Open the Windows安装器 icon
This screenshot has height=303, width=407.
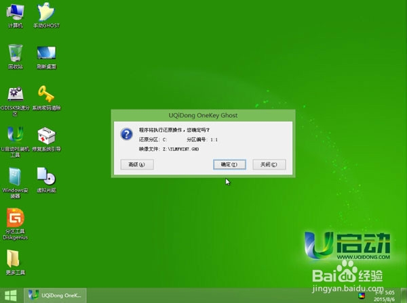tap(16, 183)
